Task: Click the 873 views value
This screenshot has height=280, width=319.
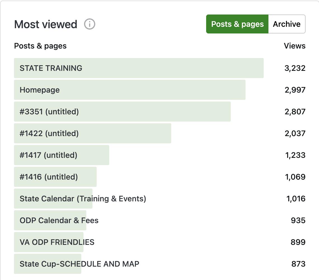Action: 298,264
